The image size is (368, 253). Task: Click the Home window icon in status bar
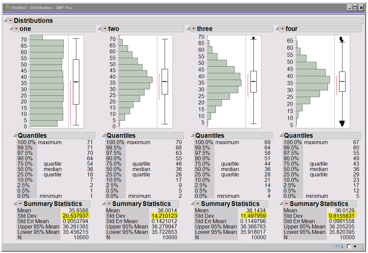(335, 246)
